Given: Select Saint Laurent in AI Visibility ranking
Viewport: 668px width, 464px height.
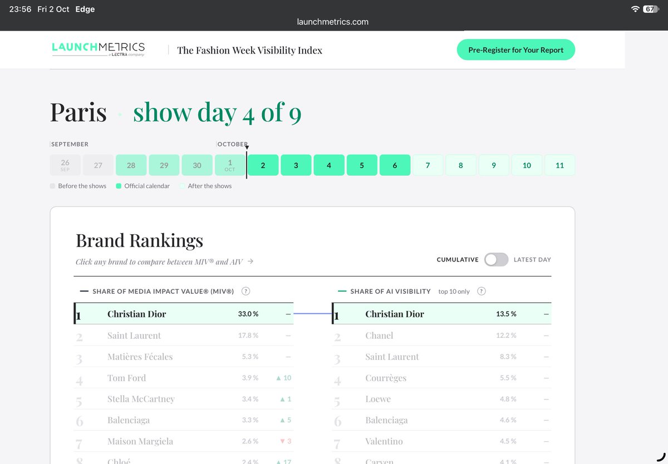Looking at the screenshot, I should click(442, 357).
